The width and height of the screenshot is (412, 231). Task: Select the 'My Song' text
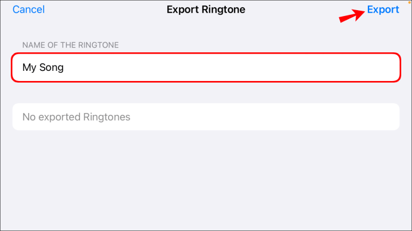point(43,67)
